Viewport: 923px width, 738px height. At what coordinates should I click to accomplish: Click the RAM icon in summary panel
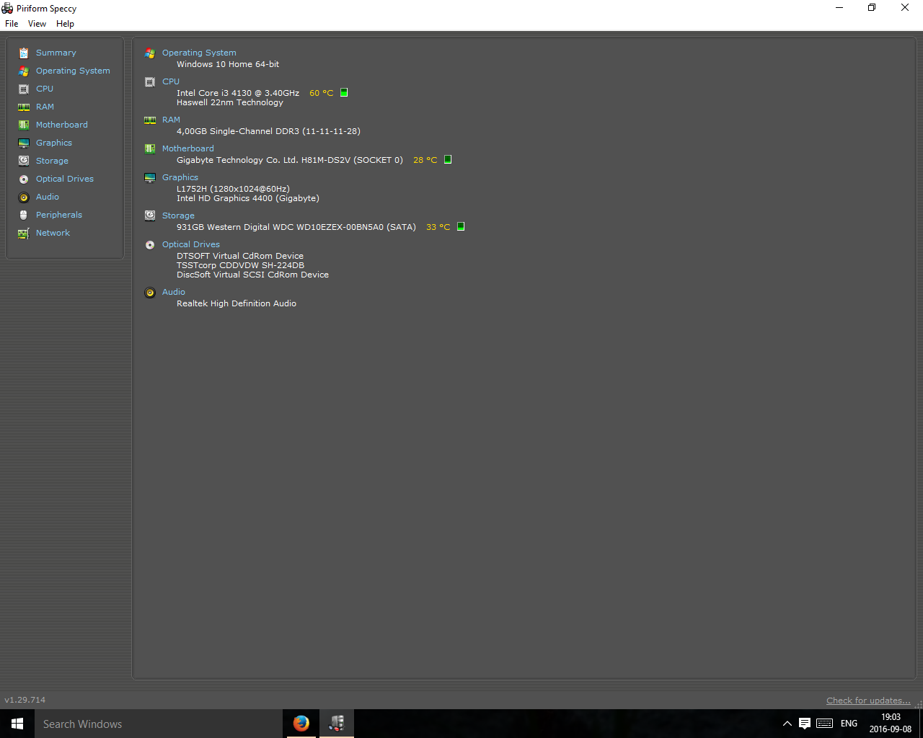150,120
